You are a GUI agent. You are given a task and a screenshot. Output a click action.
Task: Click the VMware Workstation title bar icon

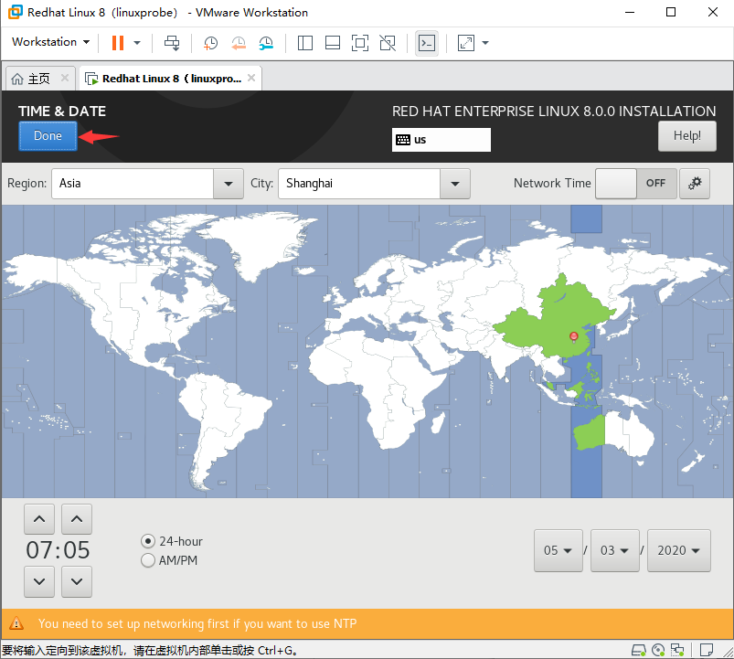click(15, 12)
